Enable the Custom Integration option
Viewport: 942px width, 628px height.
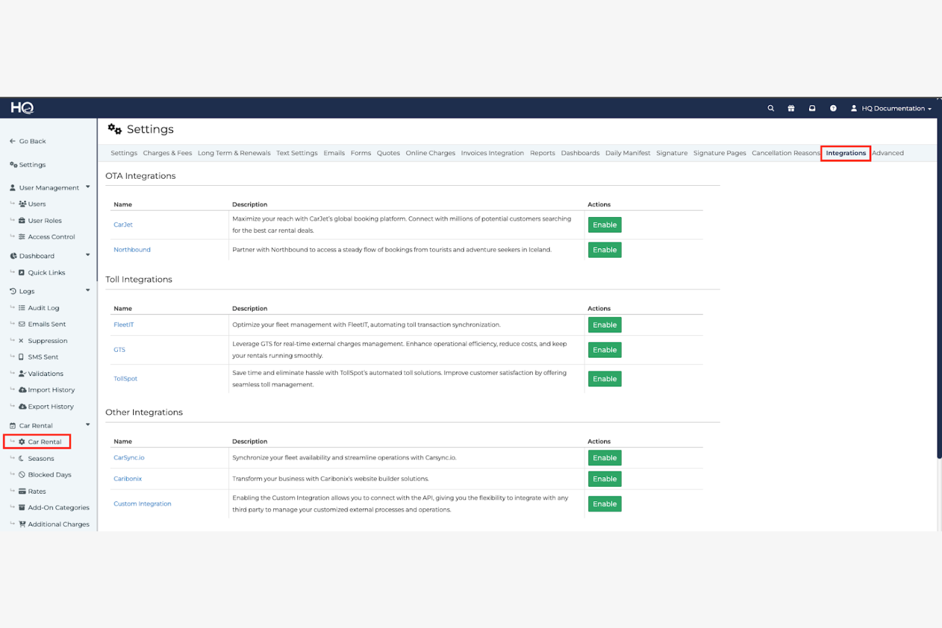click(604, 503)
